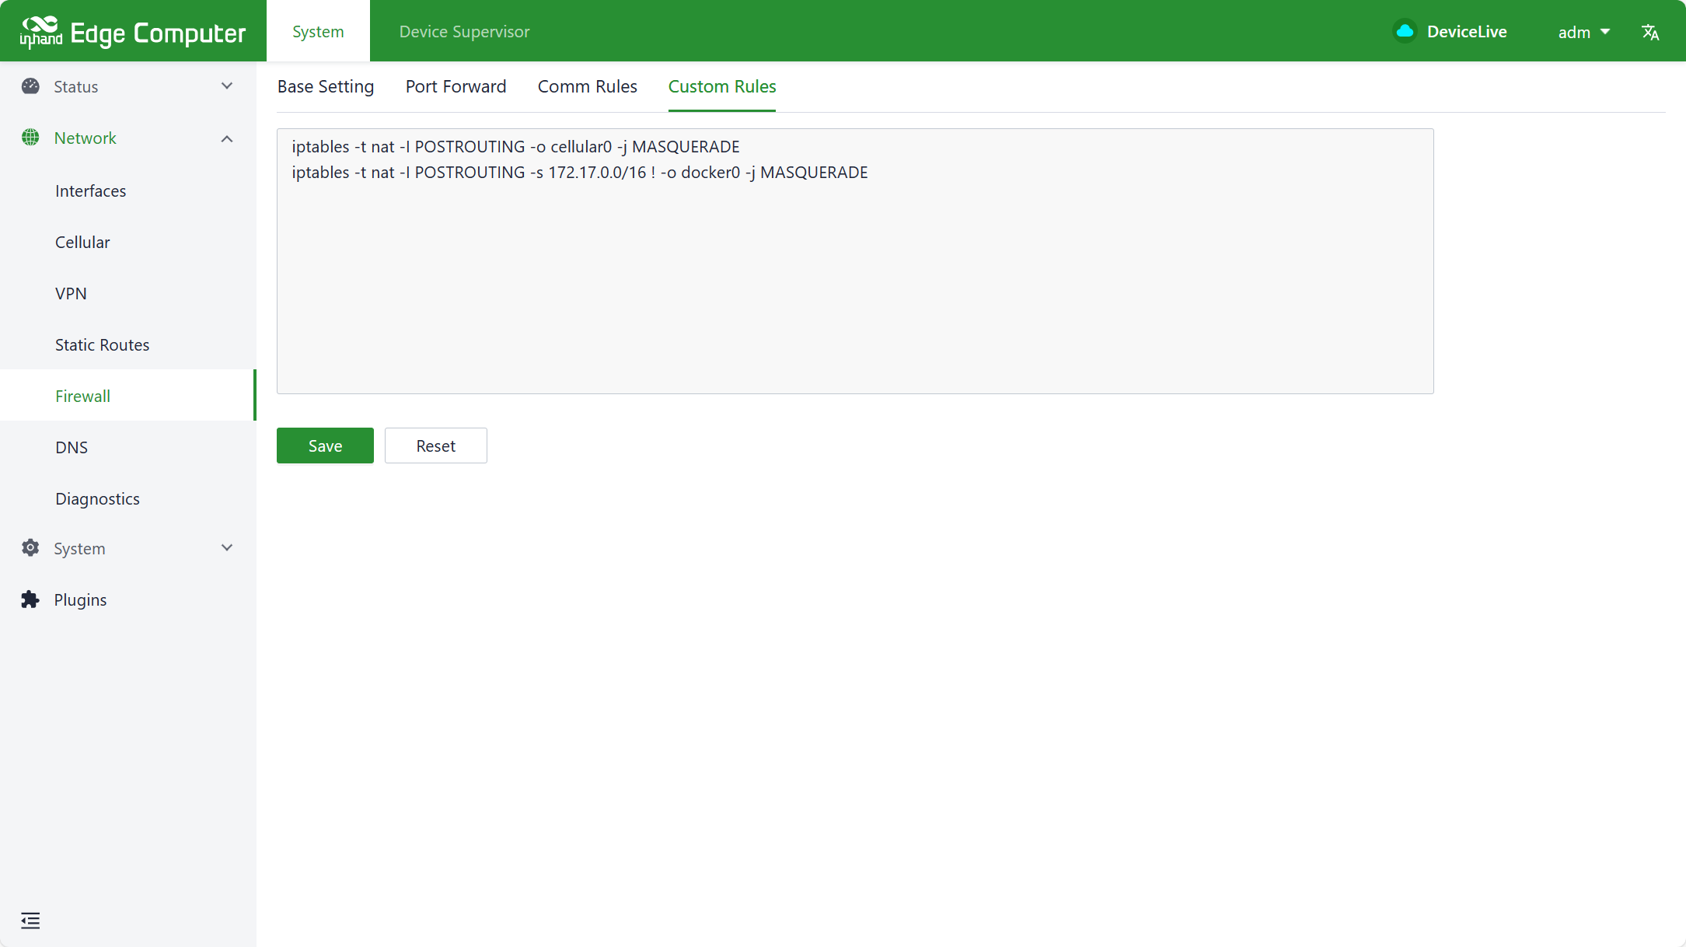Screen dimensions: 1686x947
Task: Open the adm user dropdown
Action: pos(1583,32)
